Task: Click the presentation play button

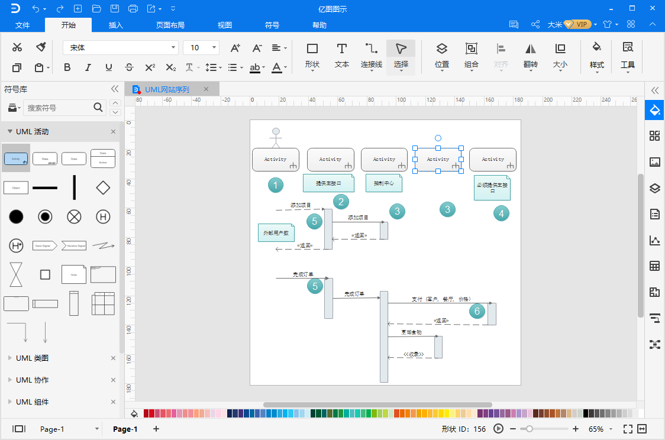Action: 498,429
